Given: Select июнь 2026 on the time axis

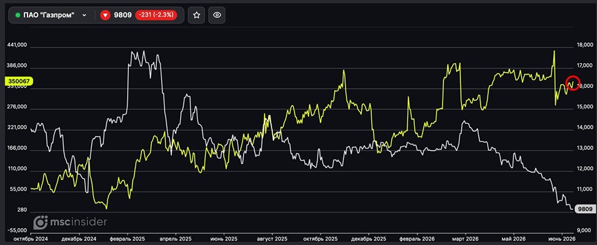Looking at the screenshot, I should [x=561, y=238].
